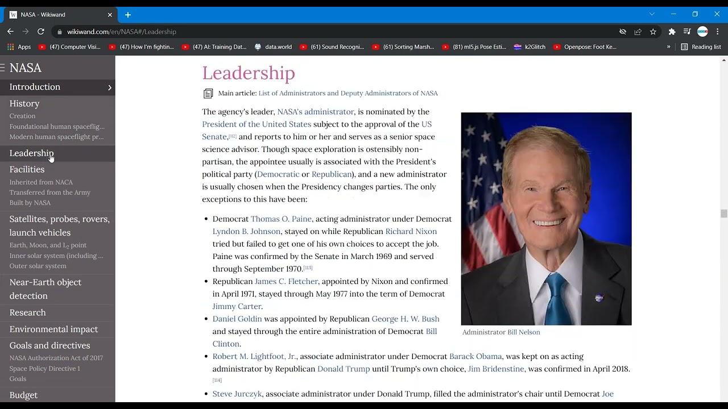Select Outer solar system subsection
Screen dimensions: 728x409
[38, 266]
